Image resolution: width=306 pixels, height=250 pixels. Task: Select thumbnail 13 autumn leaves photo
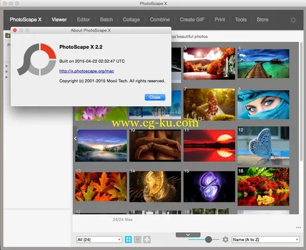pos(101,187)
